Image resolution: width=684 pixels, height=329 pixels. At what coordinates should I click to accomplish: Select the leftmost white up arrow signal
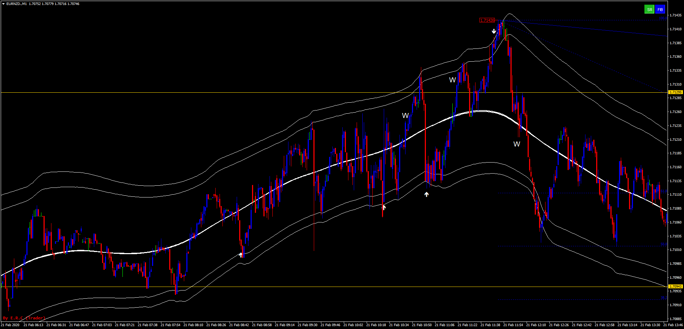[x=241, y=255]
